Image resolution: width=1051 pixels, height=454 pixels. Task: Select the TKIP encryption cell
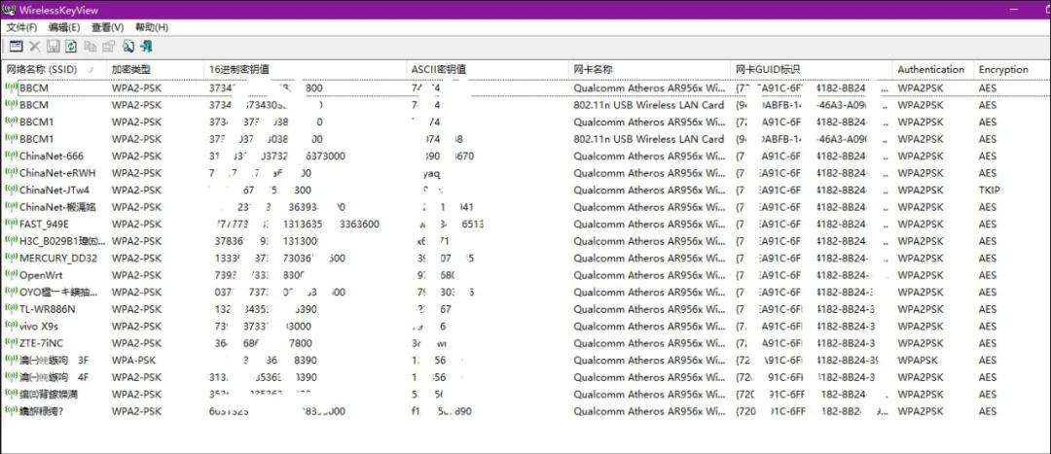(989, 190)
